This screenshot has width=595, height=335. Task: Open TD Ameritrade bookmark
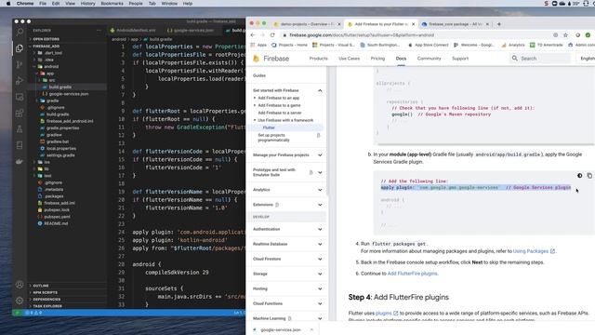point(546,45)
